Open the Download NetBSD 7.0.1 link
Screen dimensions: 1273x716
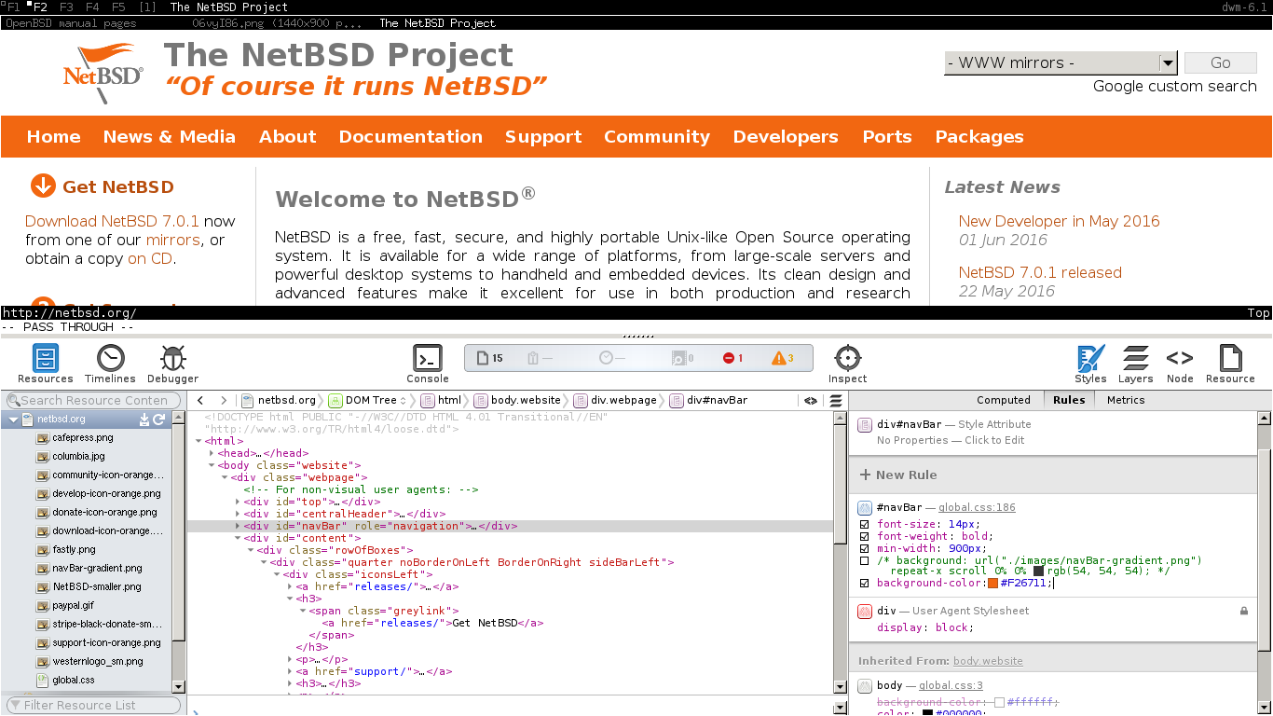pyautogui.click(x=112, y=221)
